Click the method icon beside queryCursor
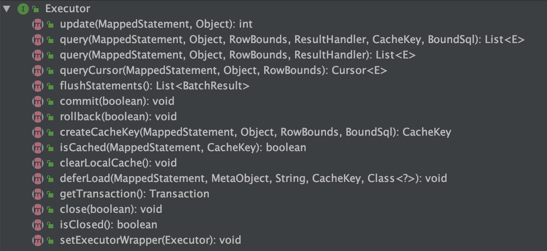547x251 pixels. tap(37, 71)
